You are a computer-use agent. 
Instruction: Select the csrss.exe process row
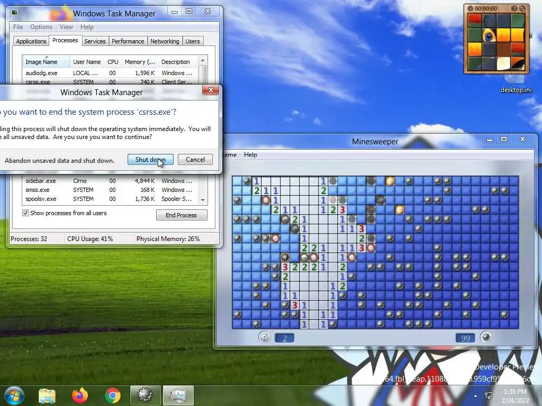pos(111,82)
